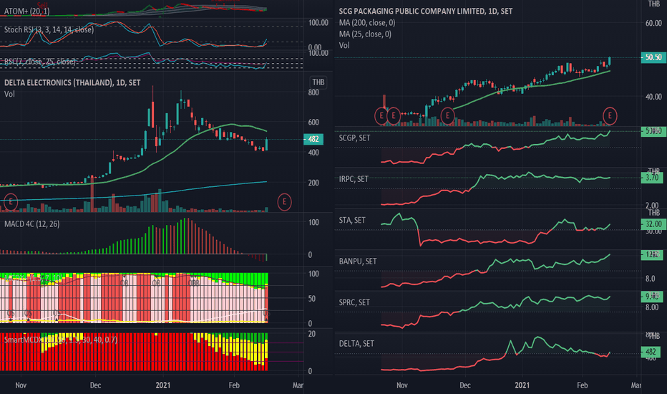Click the 482 price label in DELTA, SET pane
Image resolution: width=667 pixels, height=394 pixels.
[651, 352]
